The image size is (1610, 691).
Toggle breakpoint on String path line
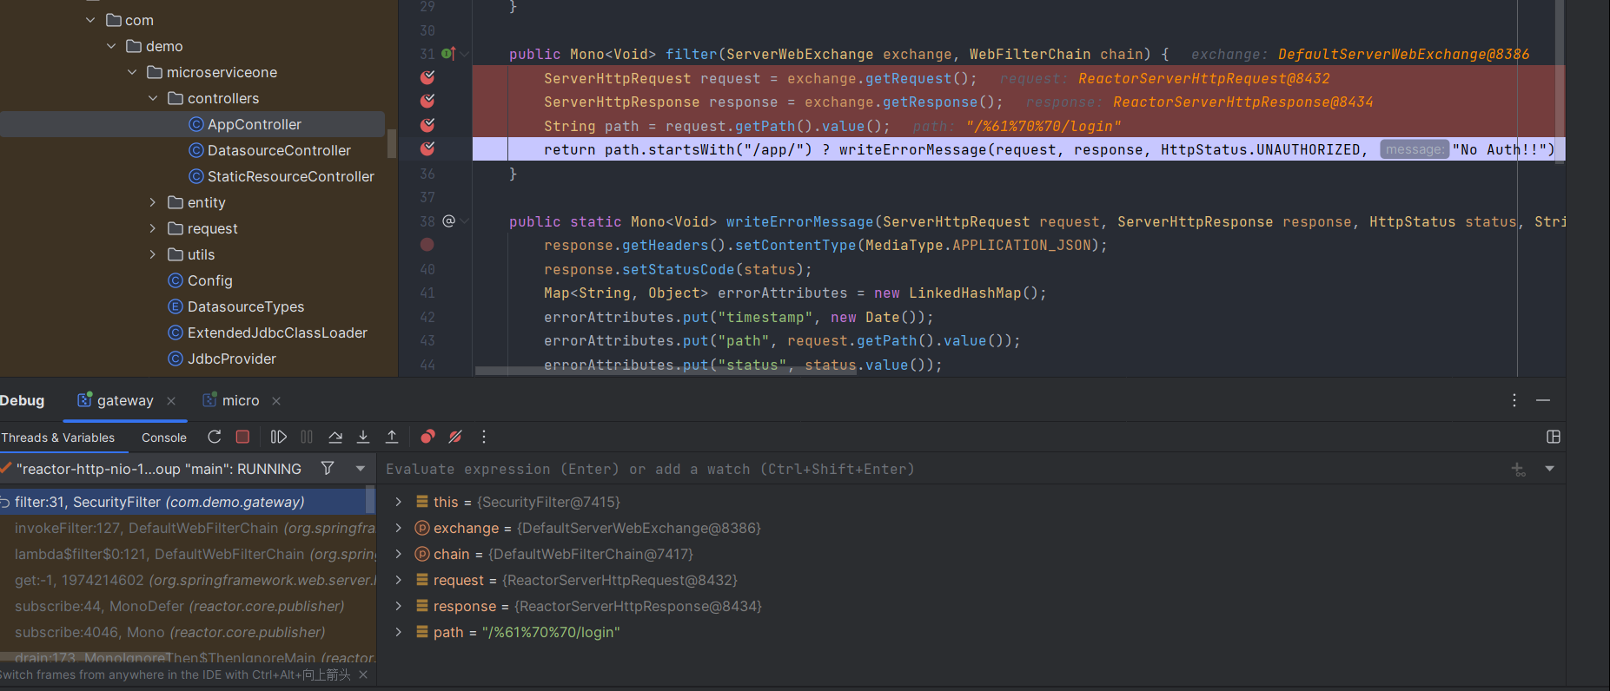click(x=427, y=125)
